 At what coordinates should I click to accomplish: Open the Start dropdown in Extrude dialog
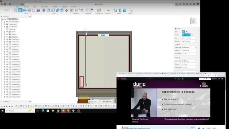[189, 38]
